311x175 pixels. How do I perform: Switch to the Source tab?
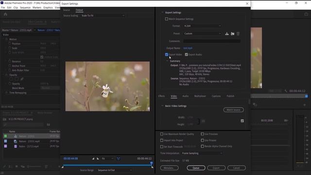pos(67,10)
